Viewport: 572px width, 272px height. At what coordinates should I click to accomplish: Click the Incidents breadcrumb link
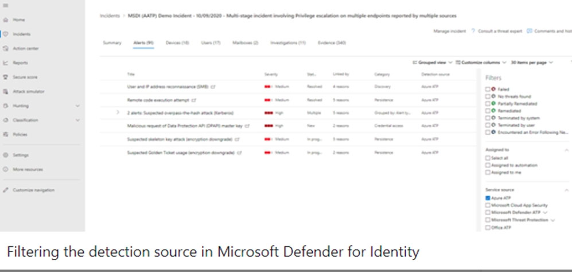click(x=110, y=16)
